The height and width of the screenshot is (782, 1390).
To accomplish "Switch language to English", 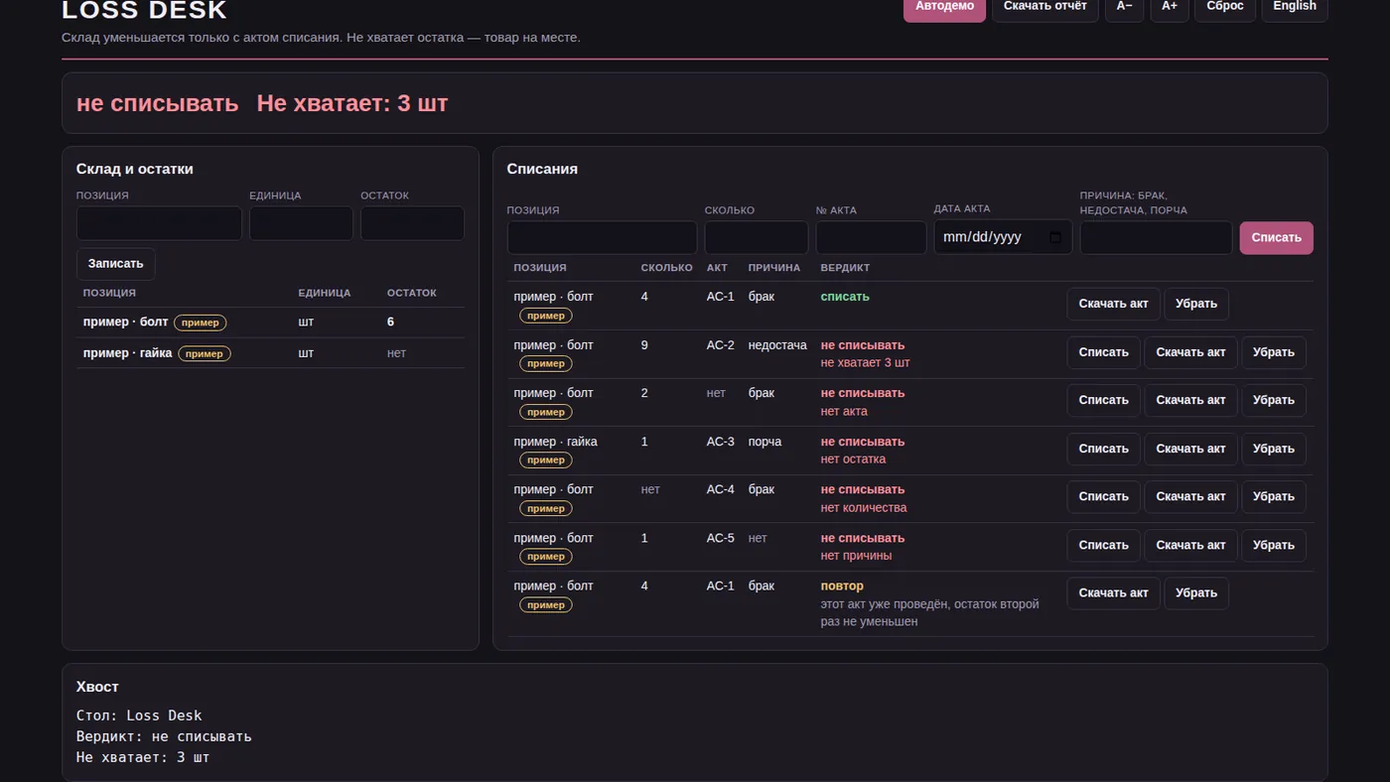I will (1295, 6).
